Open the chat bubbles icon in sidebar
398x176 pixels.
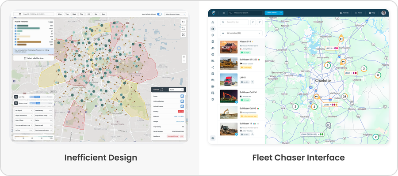click(x=213, y=80)
